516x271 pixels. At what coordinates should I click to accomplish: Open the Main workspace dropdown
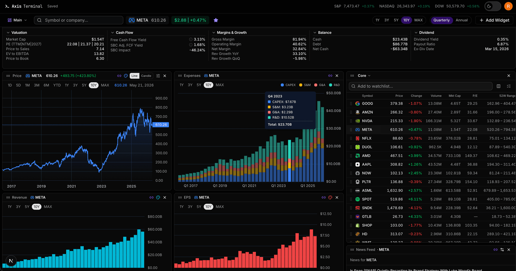[17, 20]
